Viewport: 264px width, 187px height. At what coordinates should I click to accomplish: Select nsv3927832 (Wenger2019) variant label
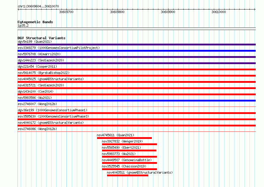(122, 141)
